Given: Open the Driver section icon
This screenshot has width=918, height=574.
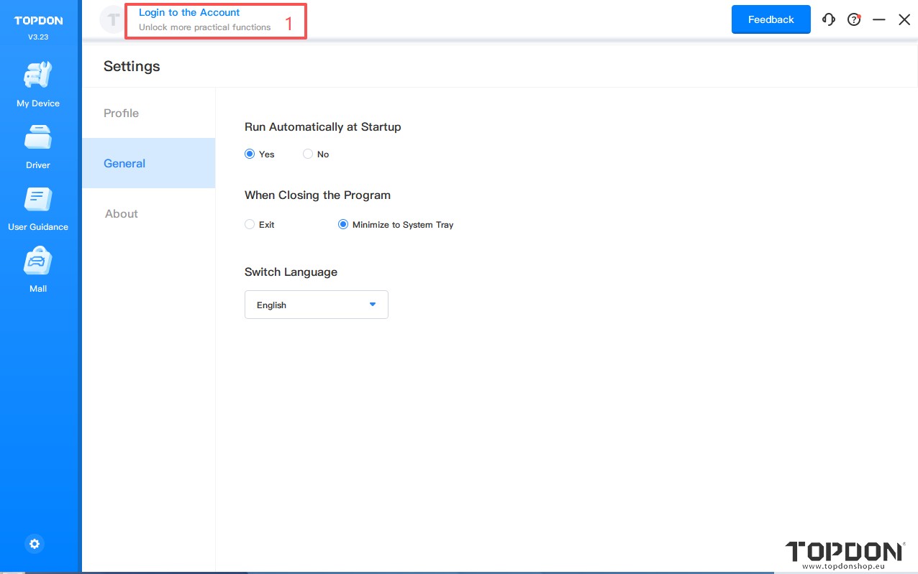Looking at the screenshot, I should point(38,137).
